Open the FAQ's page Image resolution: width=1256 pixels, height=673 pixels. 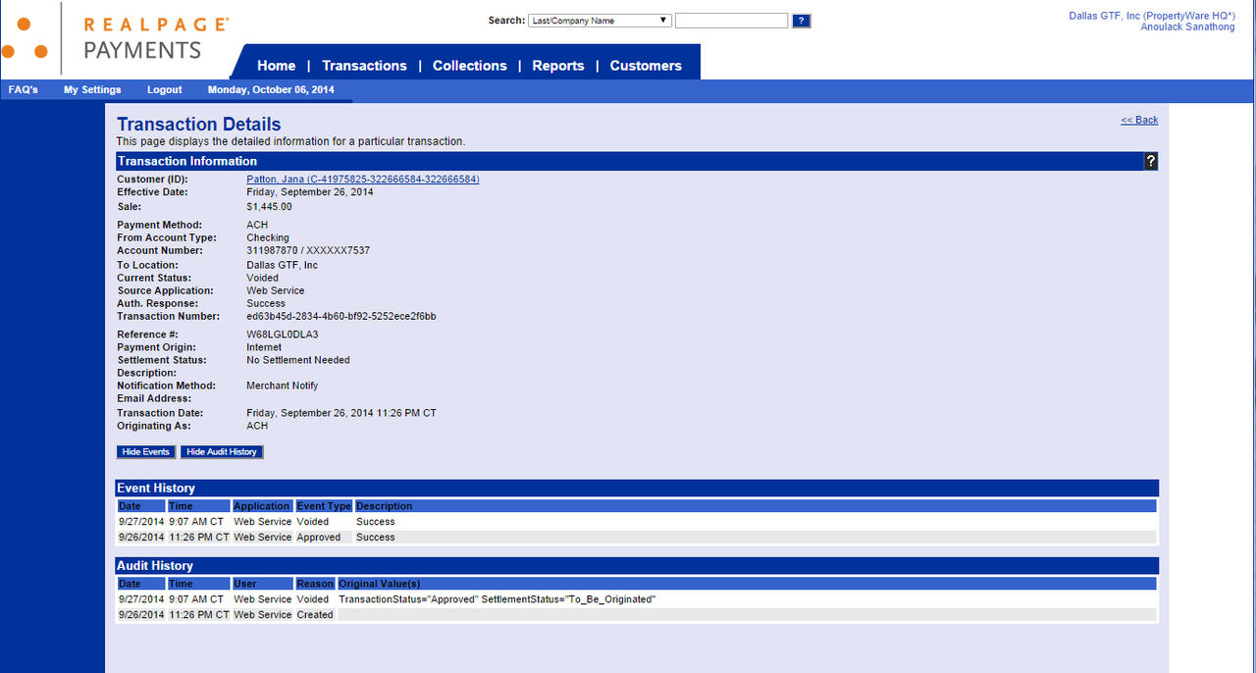click(24, 90)
